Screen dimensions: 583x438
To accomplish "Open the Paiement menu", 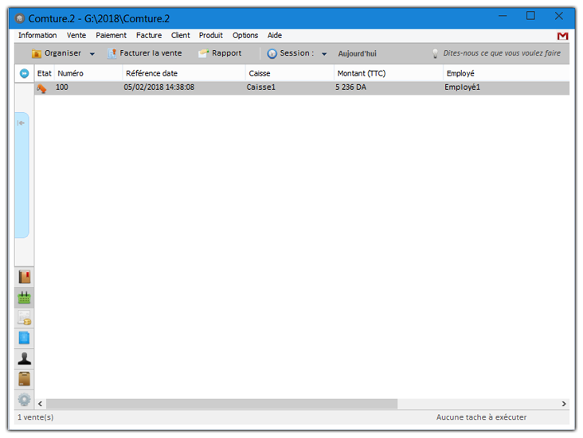I will tap(111, 36).
